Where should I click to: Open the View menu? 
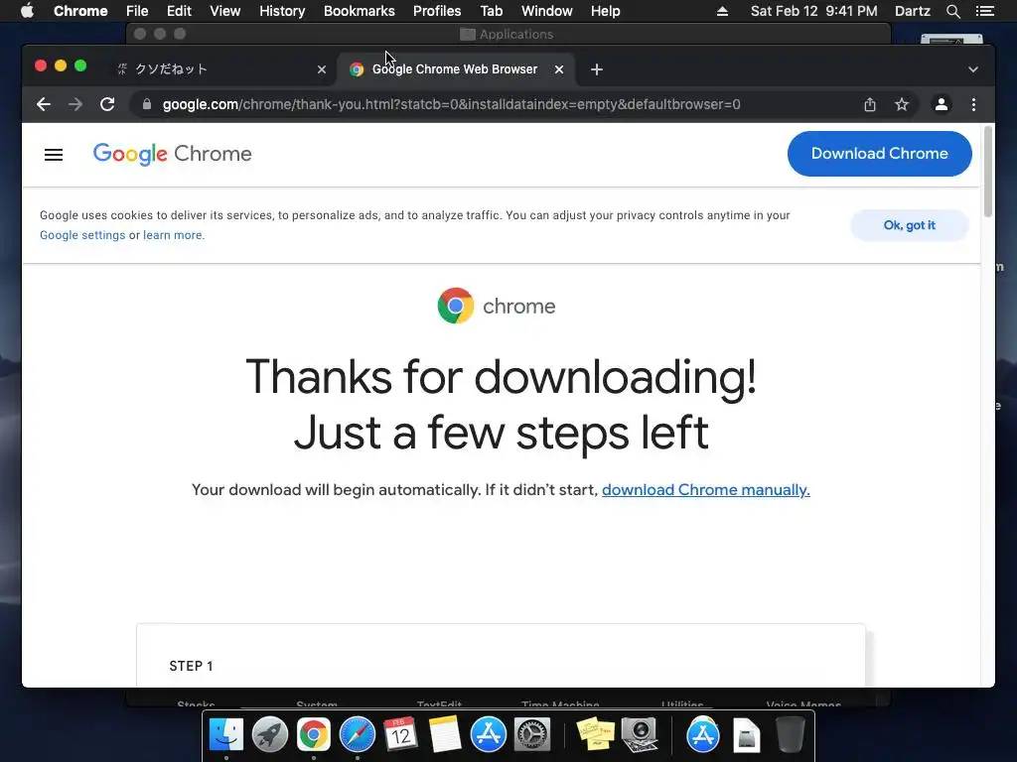225,11
